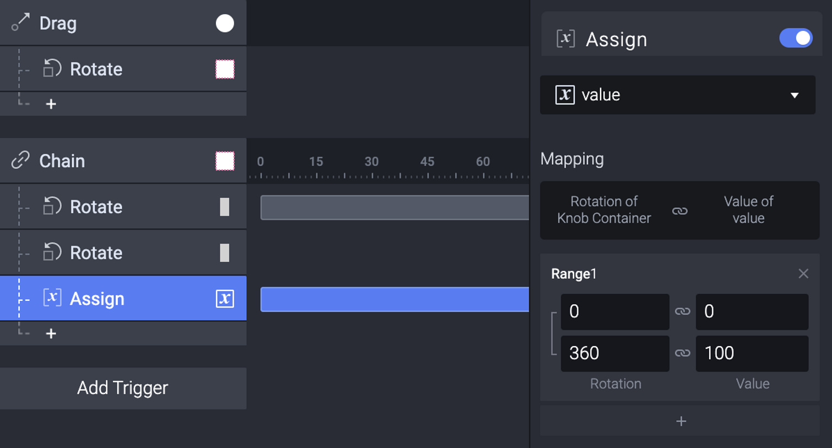Click the Chain trigger link icon

click(20, 160)
